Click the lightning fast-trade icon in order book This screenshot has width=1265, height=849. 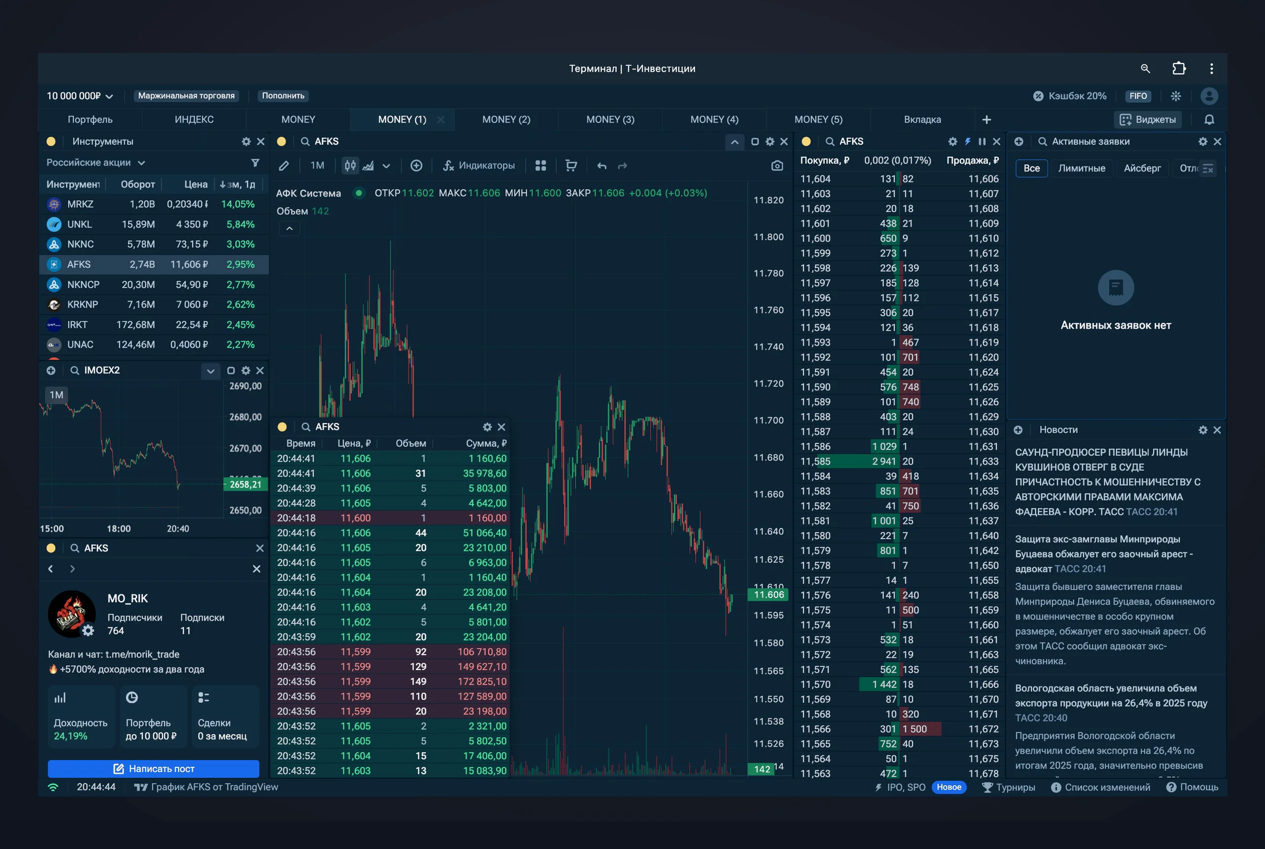coord(968,141)
